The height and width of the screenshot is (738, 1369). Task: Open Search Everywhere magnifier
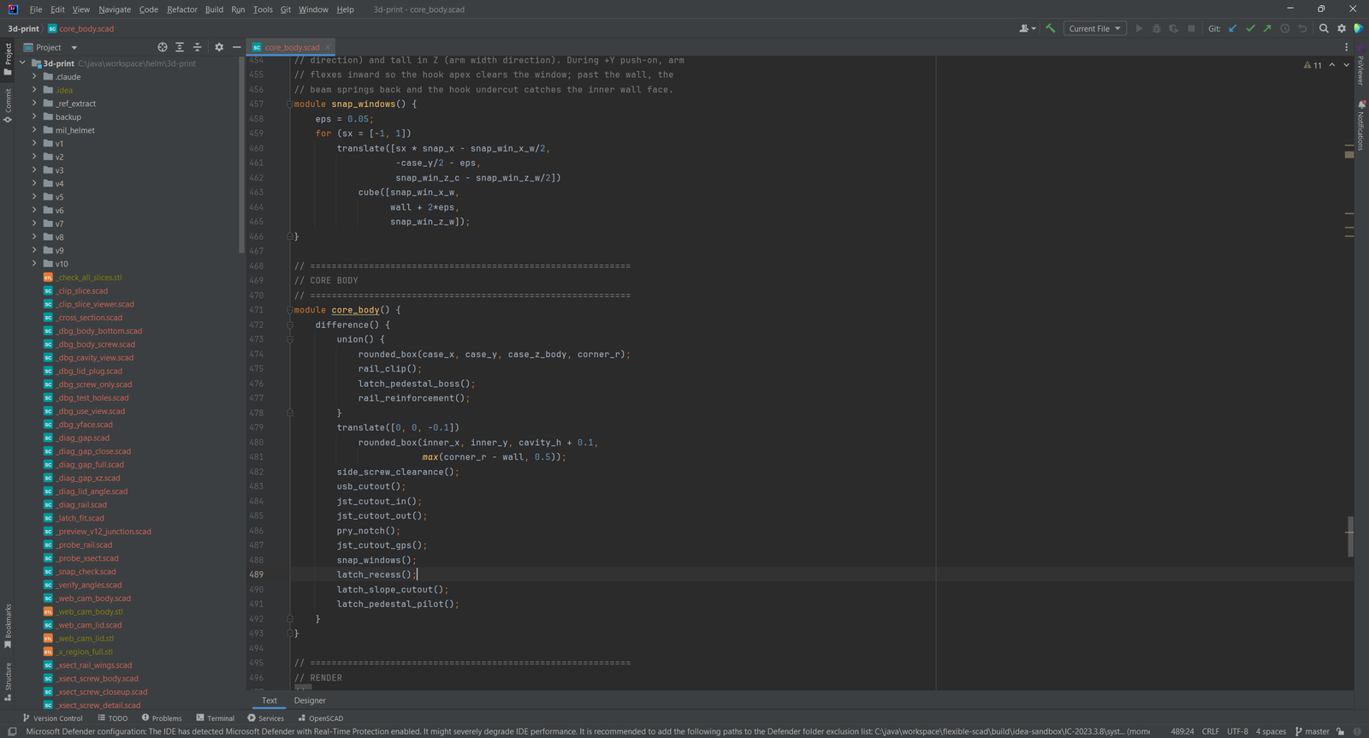click(x=1324, y=28)
